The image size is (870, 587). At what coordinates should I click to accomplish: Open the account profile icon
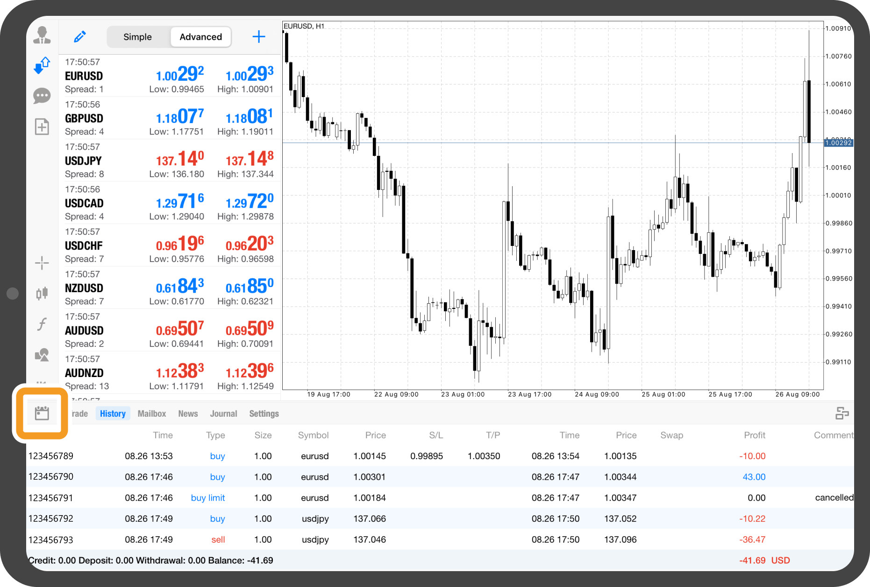42,35
